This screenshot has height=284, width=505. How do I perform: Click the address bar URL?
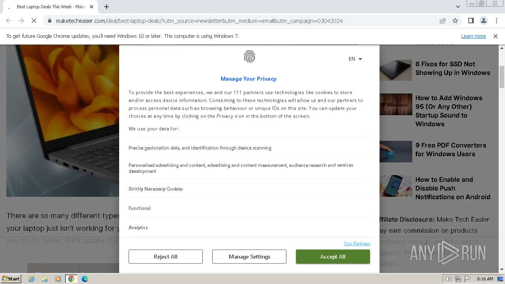point(199,21)
